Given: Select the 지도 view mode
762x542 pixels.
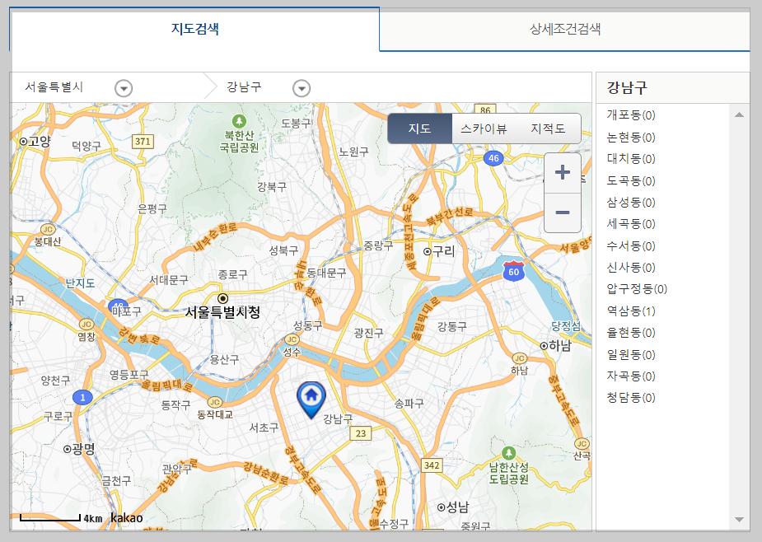Looking at the screenshot, I should point(419,128).
